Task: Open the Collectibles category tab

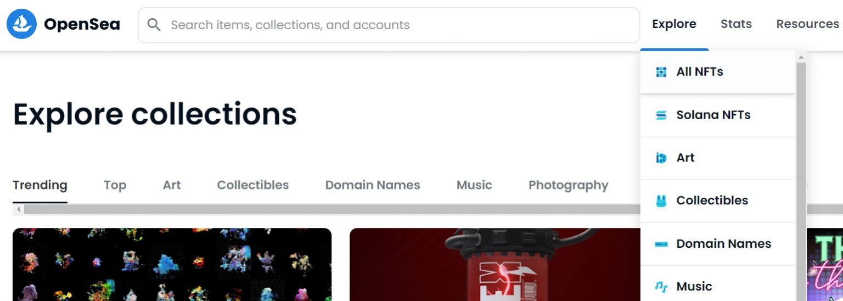Action: (x=252, y=186)
